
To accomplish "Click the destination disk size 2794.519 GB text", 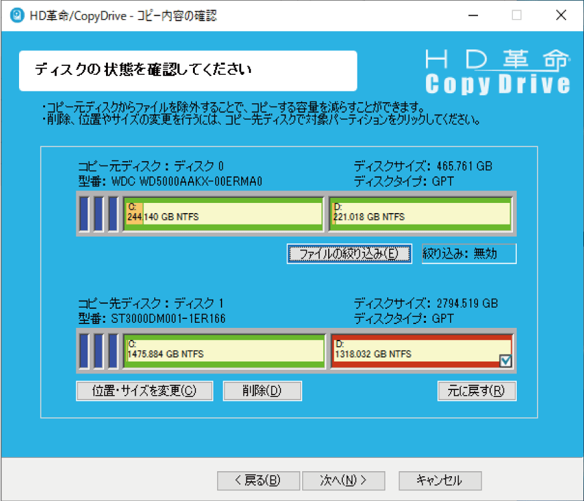I will pyautogui.click(x=467, y=303).
